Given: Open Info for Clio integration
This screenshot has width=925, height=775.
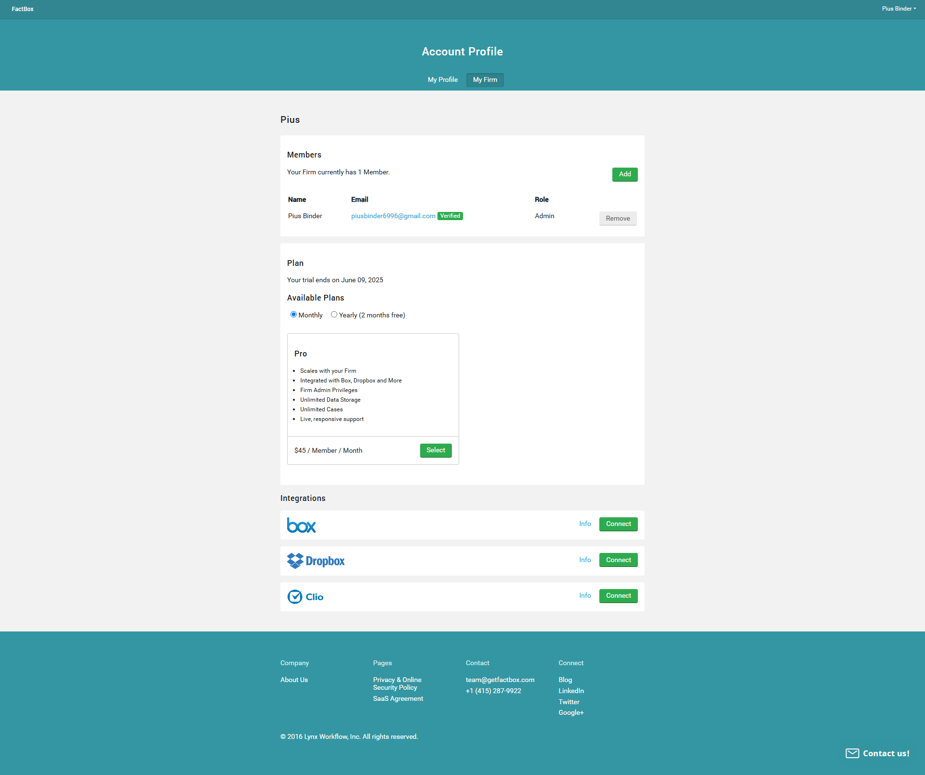Looking at the screenshot, I should pos(585,595).
